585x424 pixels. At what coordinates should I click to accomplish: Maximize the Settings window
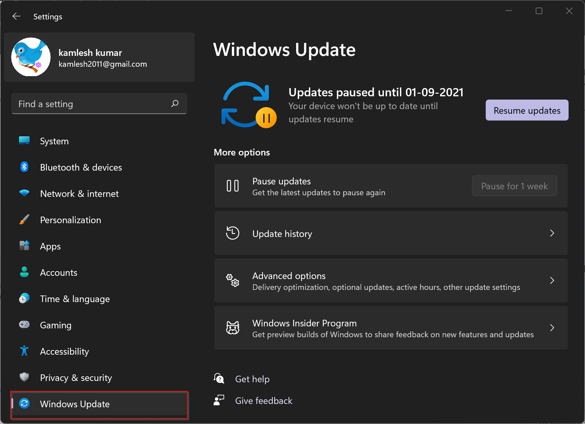(x=539, y=11)
